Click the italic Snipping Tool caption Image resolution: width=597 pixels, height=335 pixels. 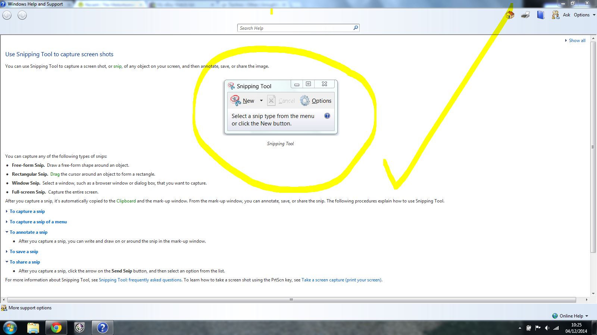280,144
